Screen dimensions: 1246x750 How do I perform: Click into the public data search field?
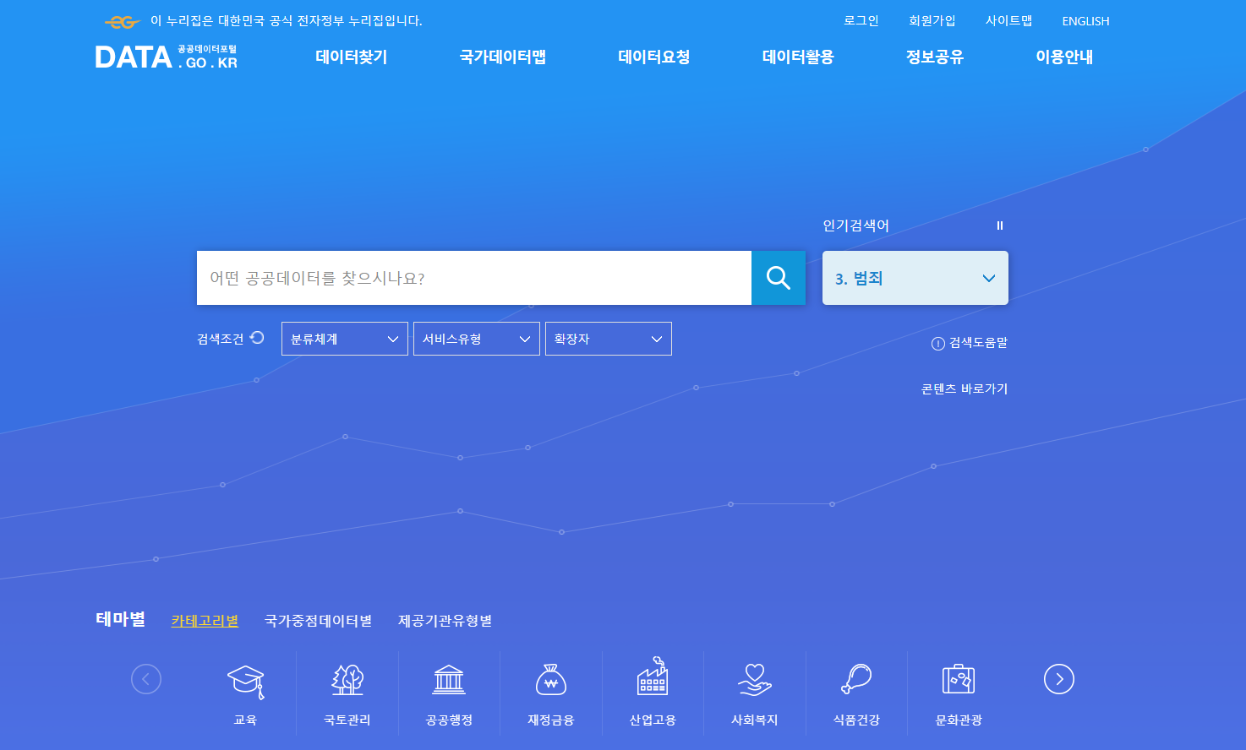(474, 278)
